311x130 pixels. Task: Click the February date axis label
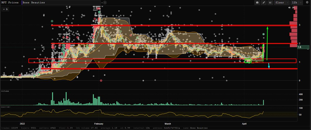coord(98,123)
